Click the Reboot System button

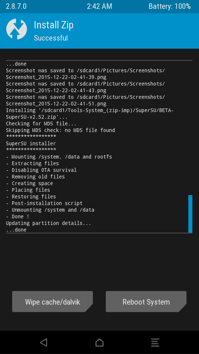(146, 302)
